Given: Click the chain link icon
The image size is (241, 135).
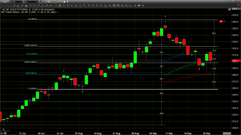Looking at the screenshot, I should coord(58,2).
